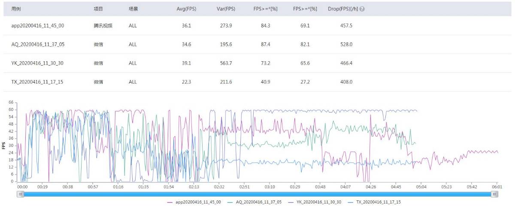Toggle the AQ_20200416_11_37_05 legend series

(x=254, y=202)
